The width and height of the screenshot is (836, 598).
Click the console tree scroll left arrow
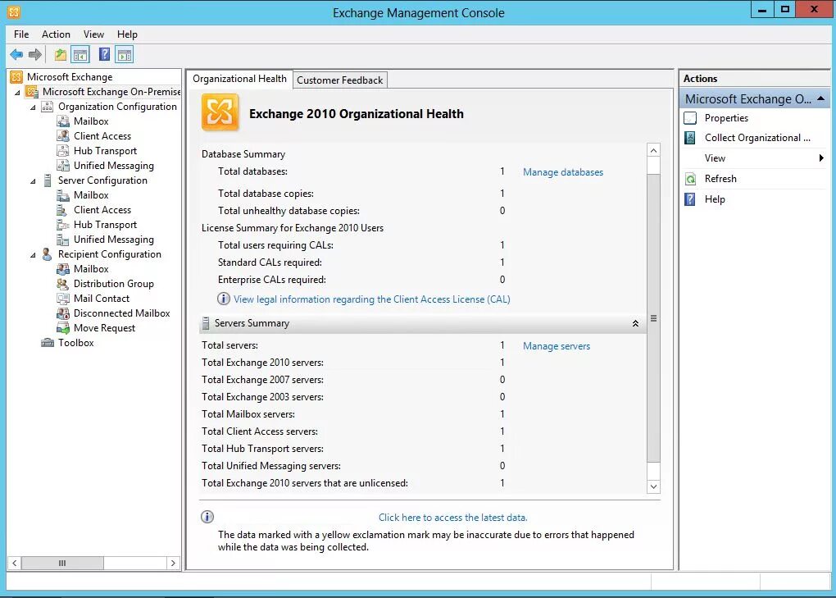[x=15, y=563]
